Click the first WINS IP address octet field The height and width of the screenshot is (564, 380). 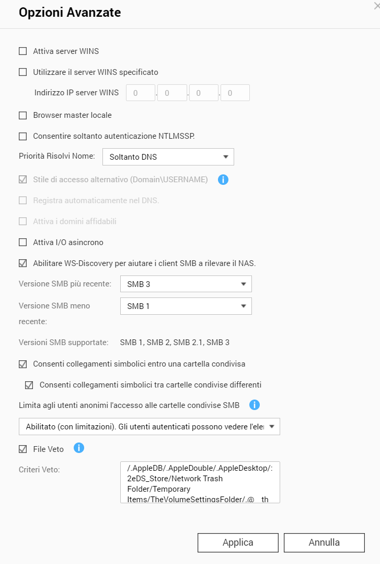tap(141, 93)
